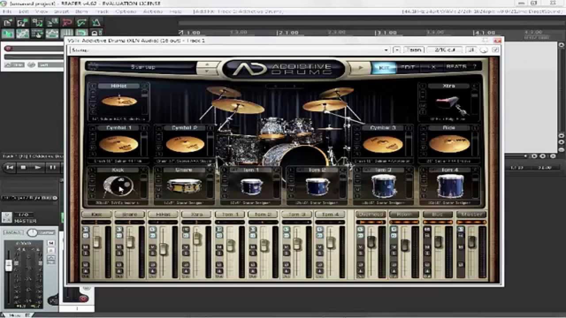The height and width of the screenshot is (318, 566).
Task: Toggle grid lines toolbar button
Action: [x=67, y=34]
